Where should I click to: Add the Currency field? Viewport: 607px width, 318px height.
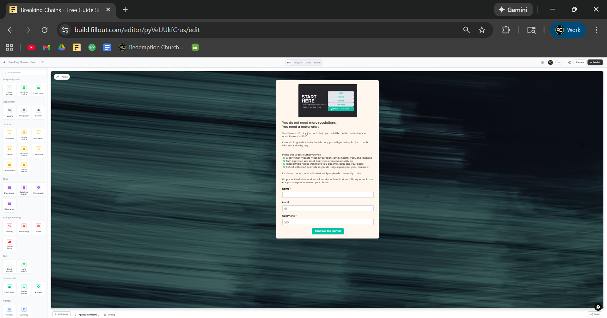tap(24, 311)
